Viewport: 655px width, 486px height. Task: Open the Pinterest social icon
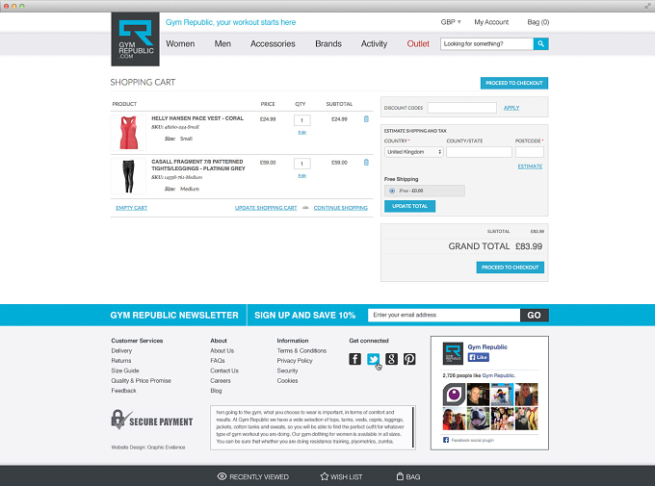[x=409, y=359]
